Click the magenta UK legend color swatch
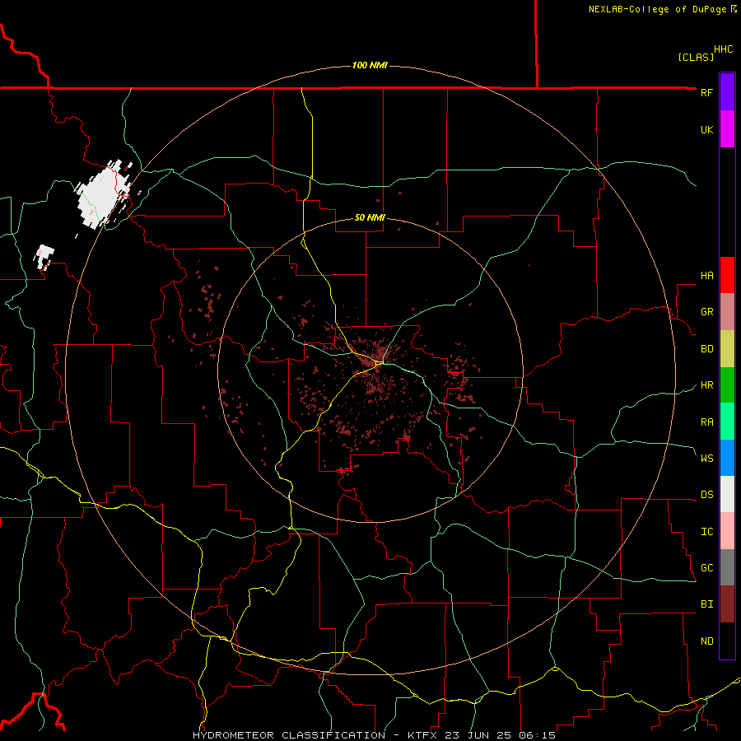The image size is (741, 741). pyautogui.click(x=727, y=129)
